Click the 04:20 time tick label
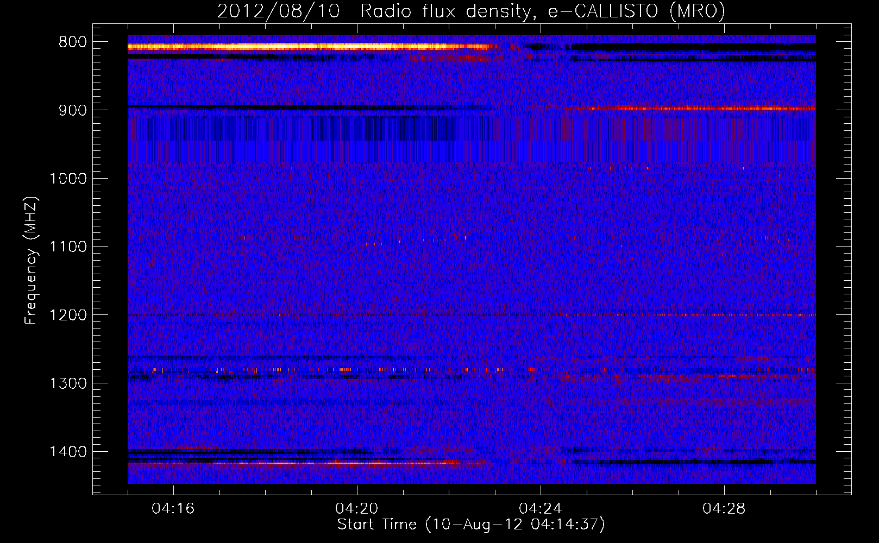The height and width of the screenshot is (543, 879). 357,509
